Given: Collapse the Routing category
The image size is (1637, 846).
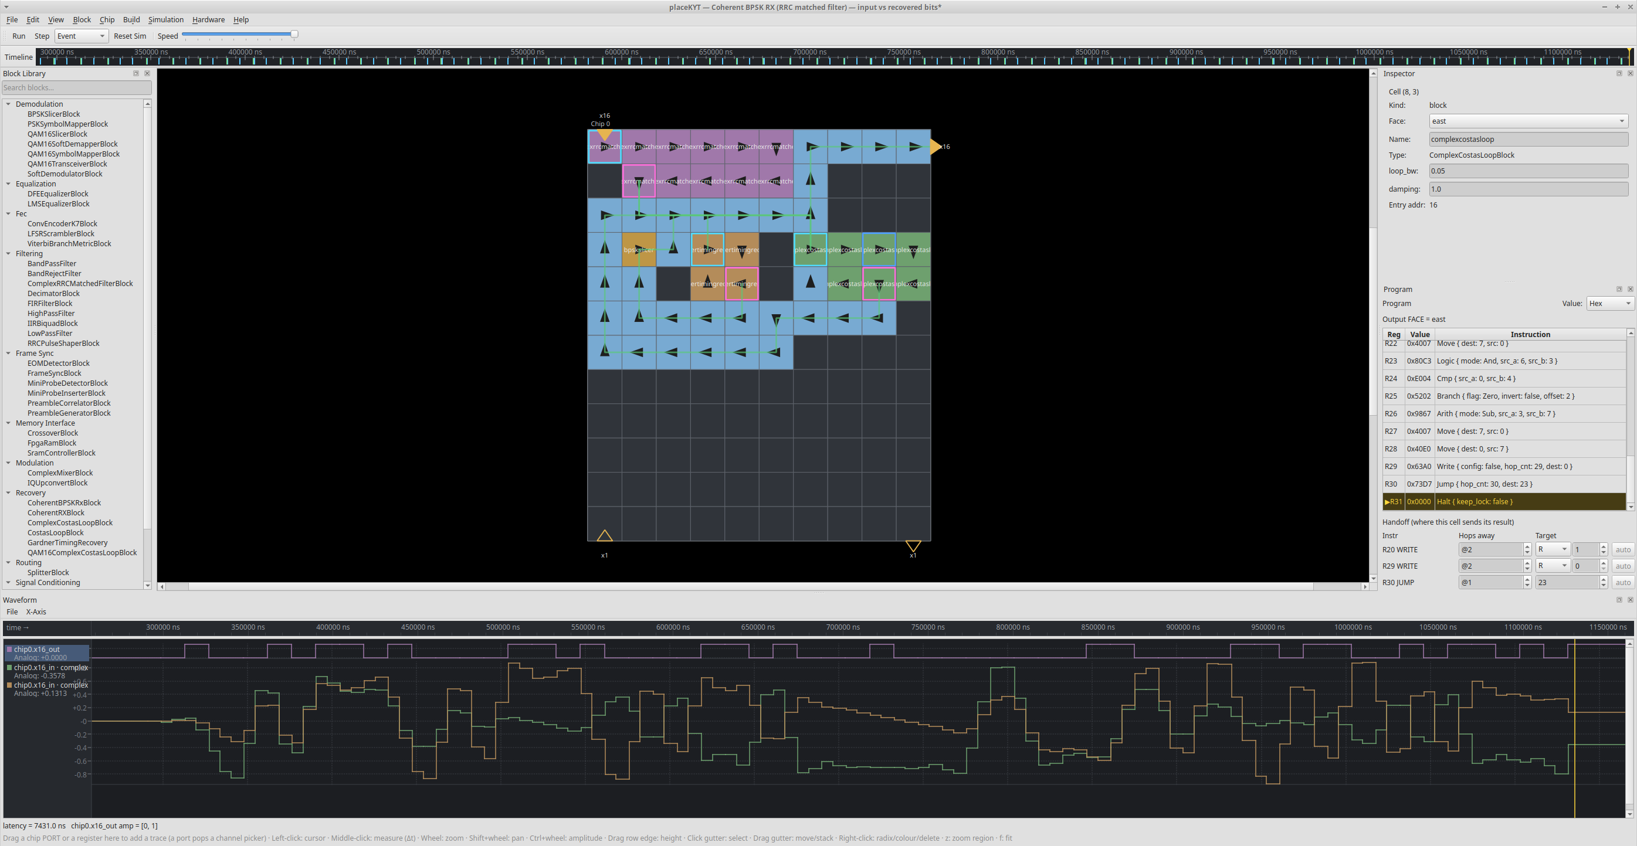Looking at the screenshot, I should [x=8, y=563].
